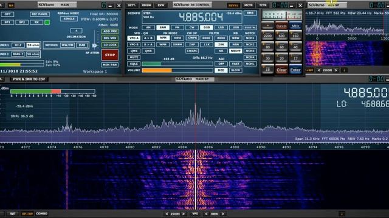
Task: Click the VFO centre button in Main SP
Action: (x=195, y=214)
